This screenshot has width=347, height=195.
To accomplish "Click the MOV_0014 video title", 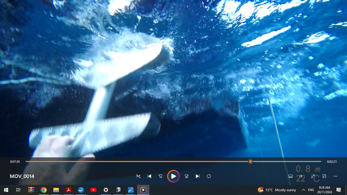I will [22, 176].
